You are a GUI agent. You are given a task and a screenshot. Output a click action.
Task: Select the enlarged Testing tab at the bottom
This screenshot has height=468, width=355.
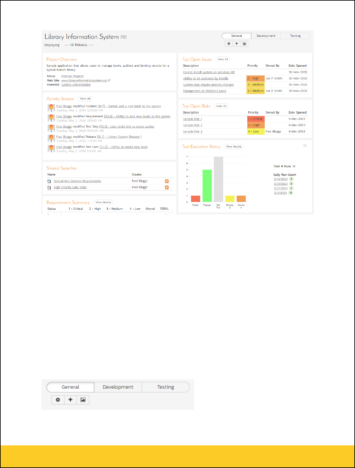coord(166,387)
